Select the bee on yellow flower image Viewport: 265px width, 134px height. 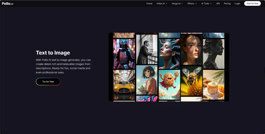pos(191,80)
